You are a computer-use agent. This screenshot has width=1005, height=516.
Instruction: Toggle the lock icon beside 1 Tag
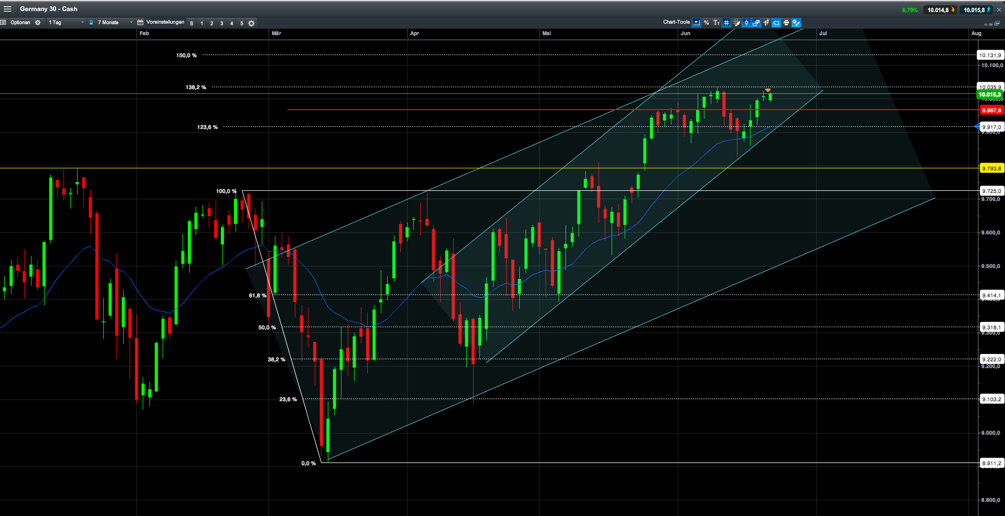(91, 23)
